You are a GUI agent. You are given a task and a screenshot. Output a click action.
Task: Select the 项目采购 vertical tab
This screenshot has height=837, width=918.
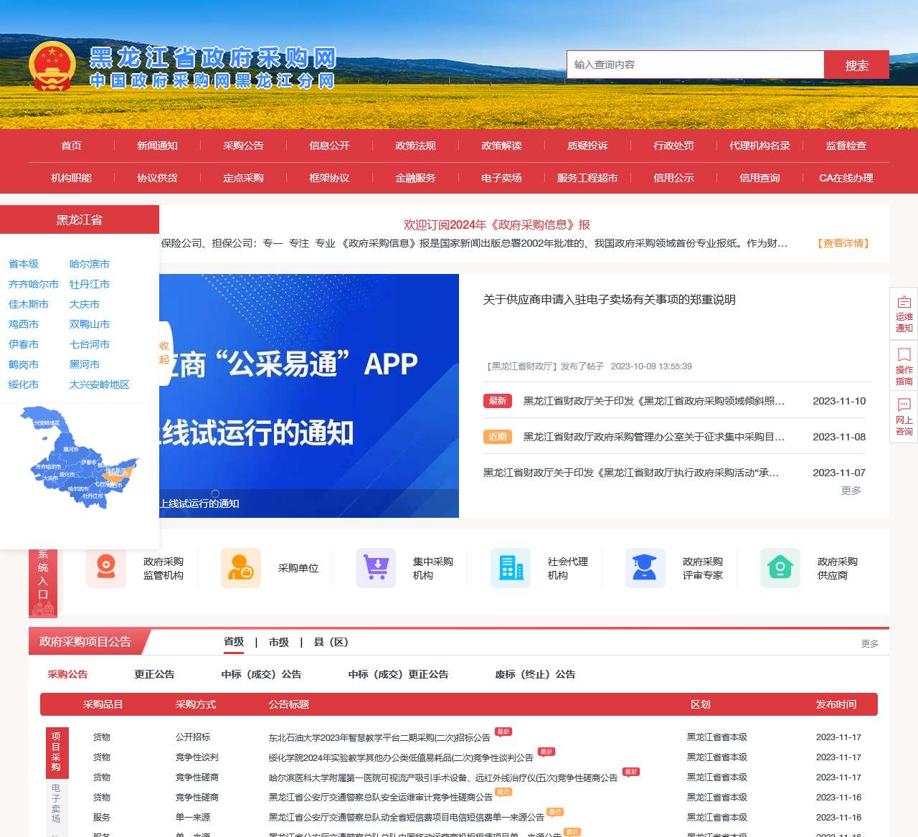click(56, 752)
